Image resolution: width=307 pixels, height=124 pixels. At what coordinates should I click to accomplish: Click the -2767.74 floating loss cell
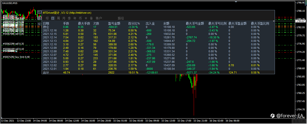point(191,37)
